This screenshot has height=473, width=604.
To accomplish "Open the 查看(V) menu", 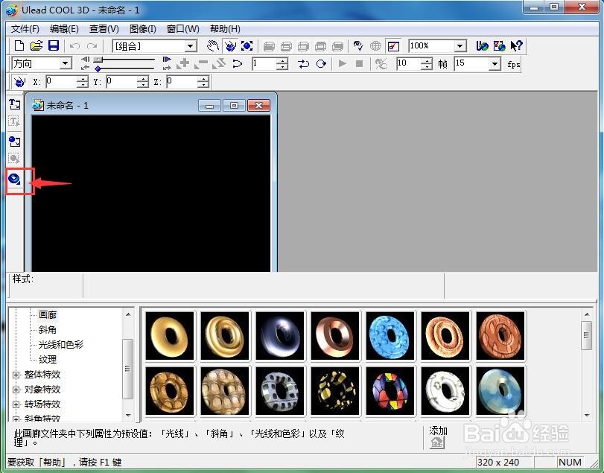I will click(x=104, y=29).
